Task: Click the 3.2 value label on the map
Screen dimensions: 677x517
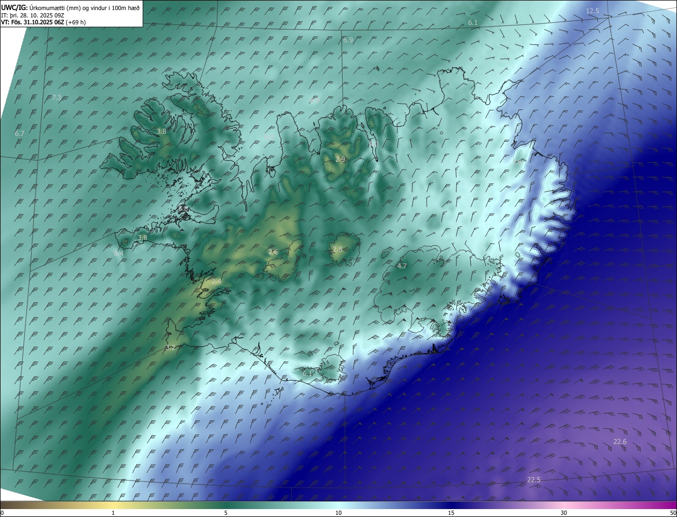Action: pyautogui.click(x=170, y=348)
